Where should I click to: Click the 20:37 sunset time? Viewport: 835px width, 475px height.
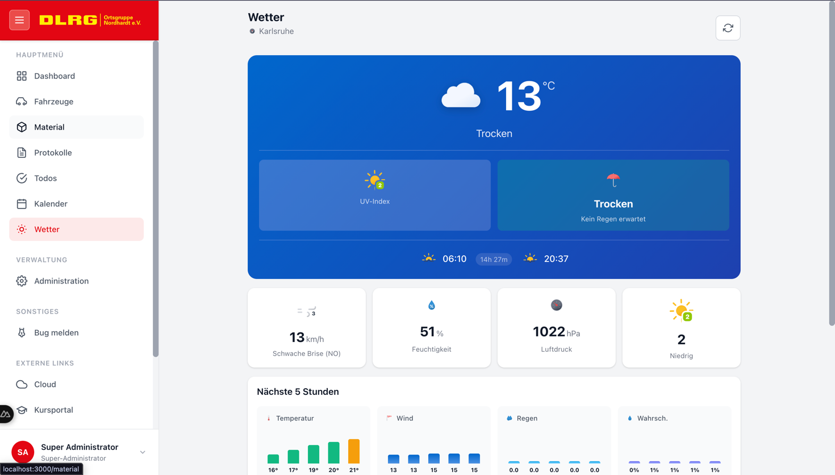click(556, 259)
